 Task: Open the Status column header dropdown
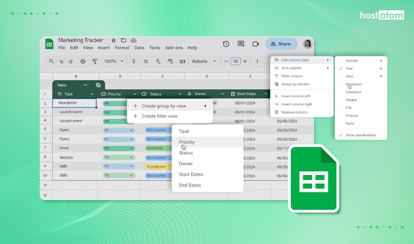180,94
